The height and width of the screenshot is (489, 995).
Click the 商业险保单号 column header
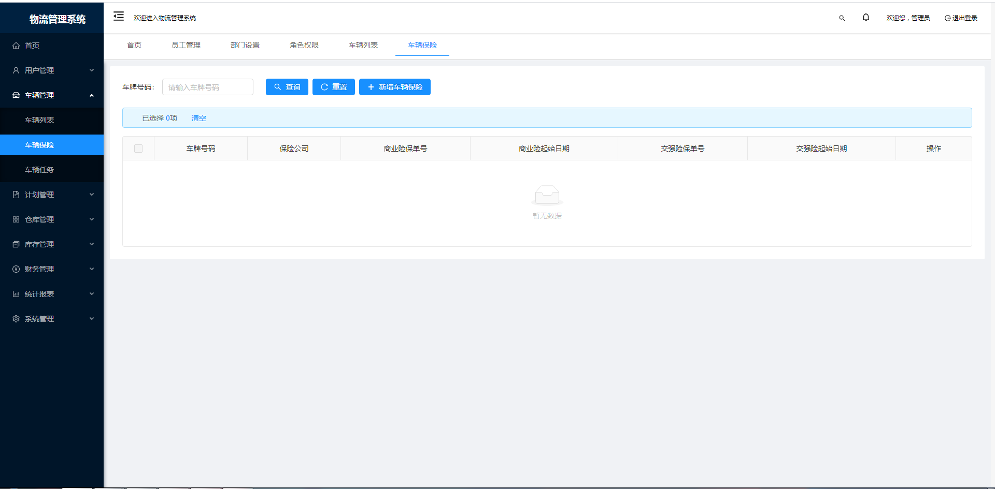tap(405, 149)
